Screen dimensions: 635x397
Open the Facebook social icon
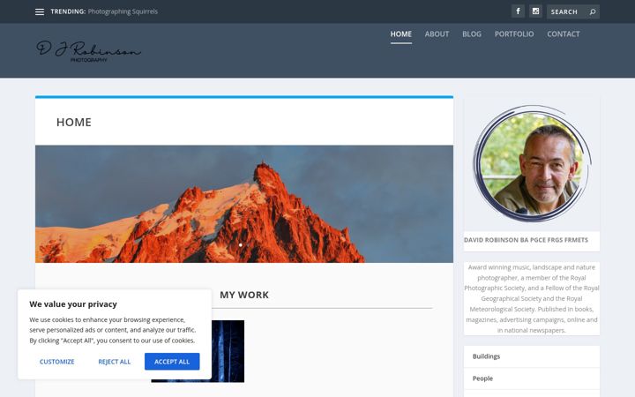coord(518,11)
